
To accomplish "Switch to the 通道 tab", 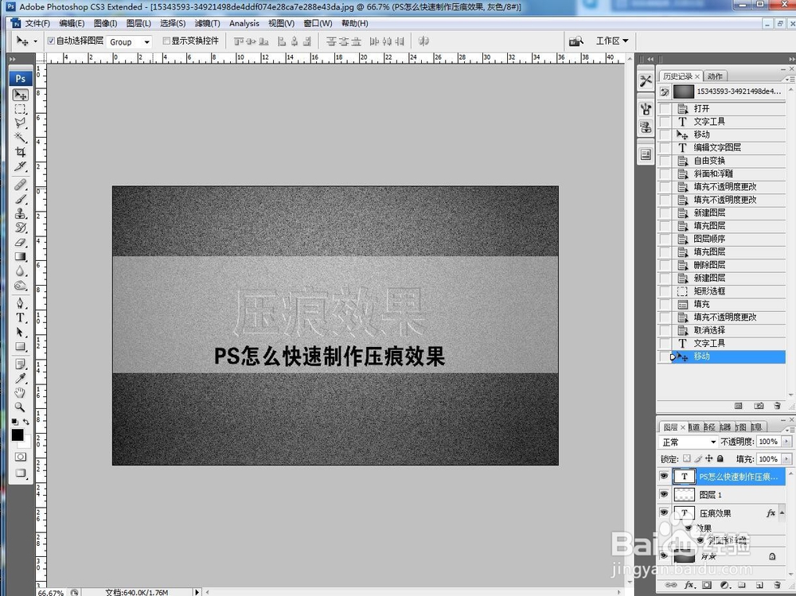I will 692,427.
